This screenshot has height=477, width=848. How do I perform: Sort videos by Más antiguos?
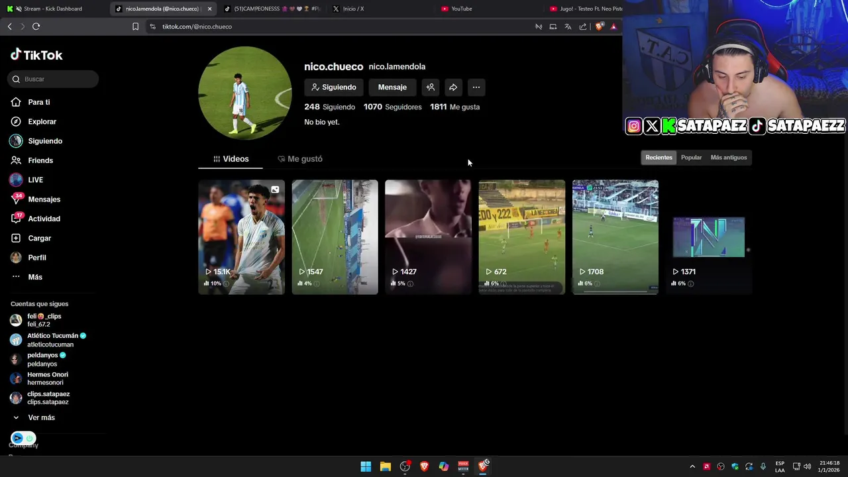[729, 157]
